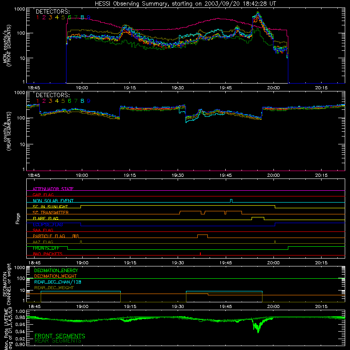The height and width of the screenshot is (350, 350).
Task: Click the 0.90 value on livetime axis
Action: (x=20, y=344)
